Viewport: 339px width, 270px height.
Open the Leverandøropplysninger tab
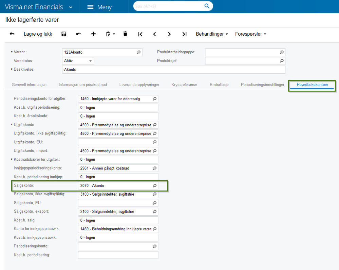click(139, 85)
